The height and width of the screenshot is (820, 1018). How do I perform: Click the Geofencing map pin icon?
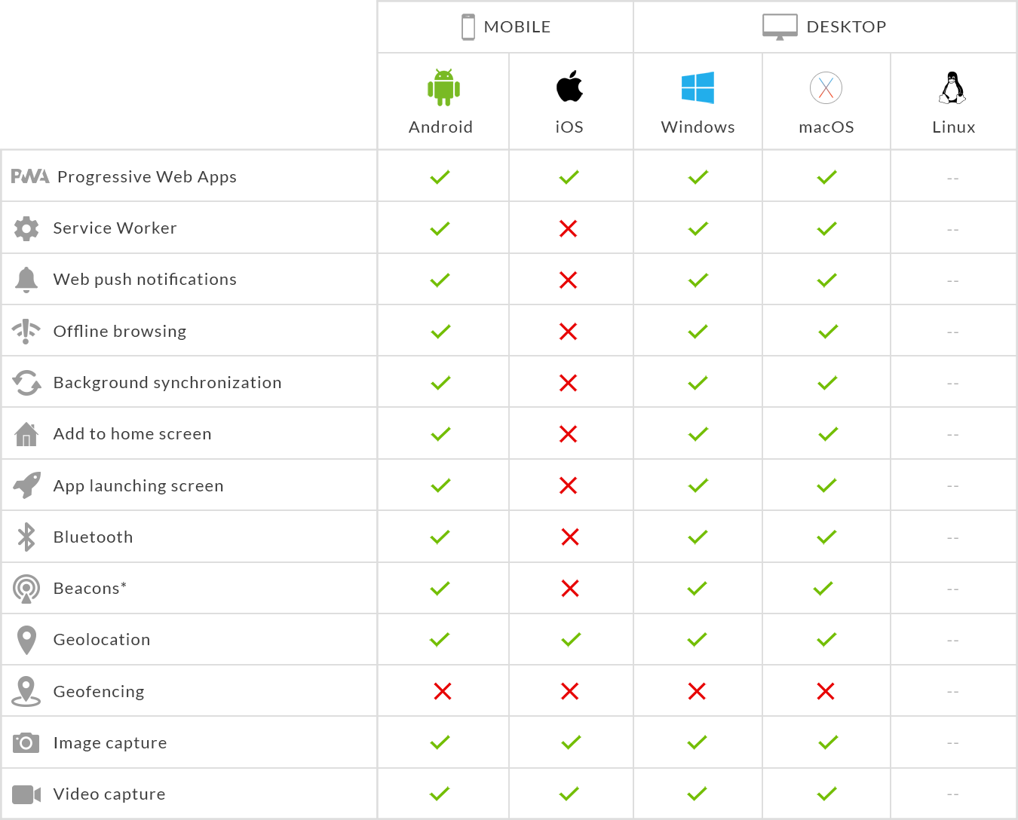tap(26, 691)
